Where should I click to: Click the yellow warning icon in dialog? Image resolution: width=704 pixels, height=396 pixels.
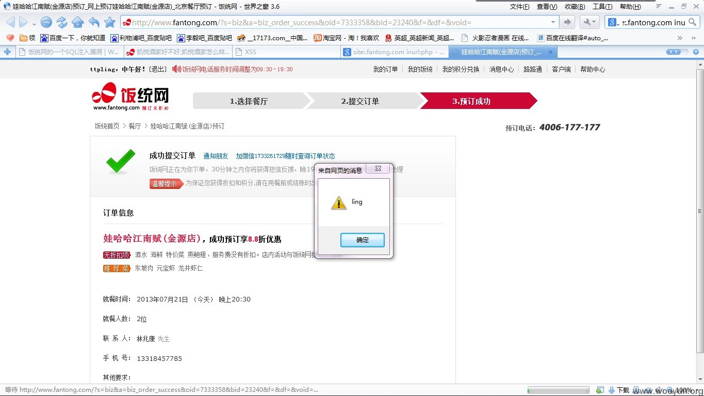[x=339, y=203]
